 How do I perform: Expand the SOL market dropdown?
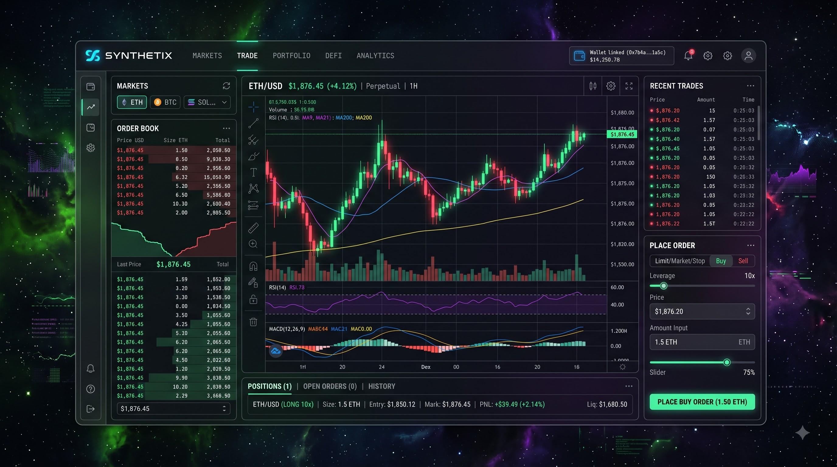point(207,102)
